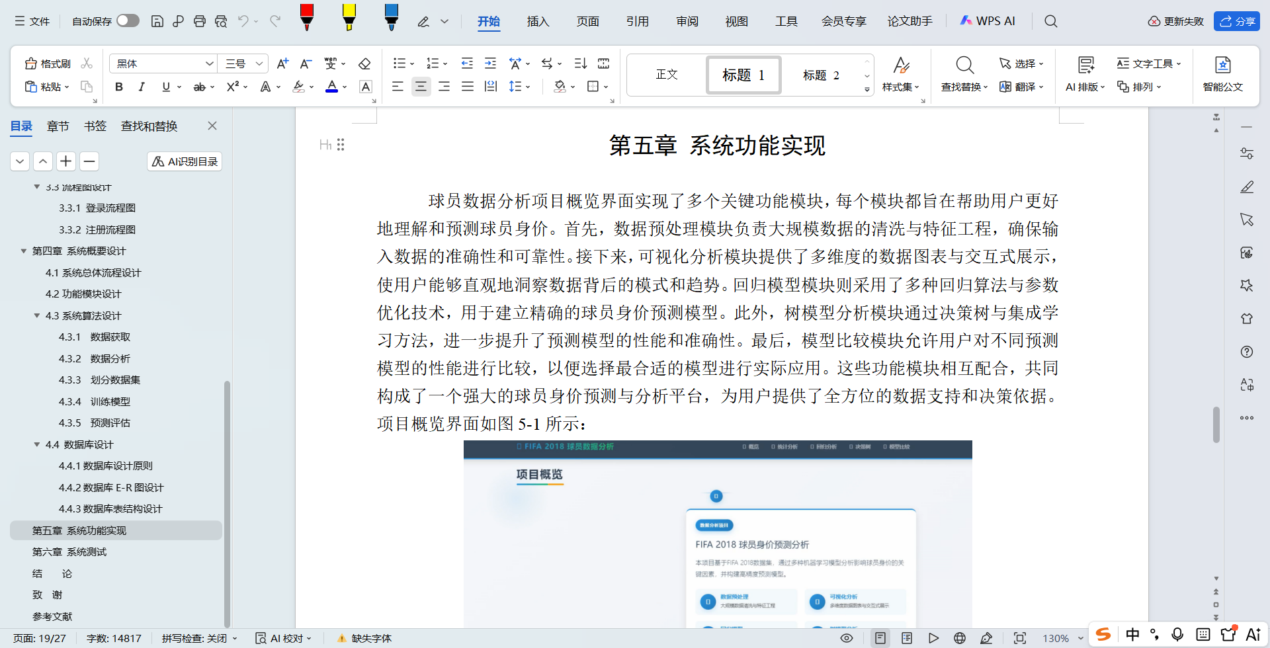Apply the 正文 style
Viewport: 1270px width, 648px height.
667,75
